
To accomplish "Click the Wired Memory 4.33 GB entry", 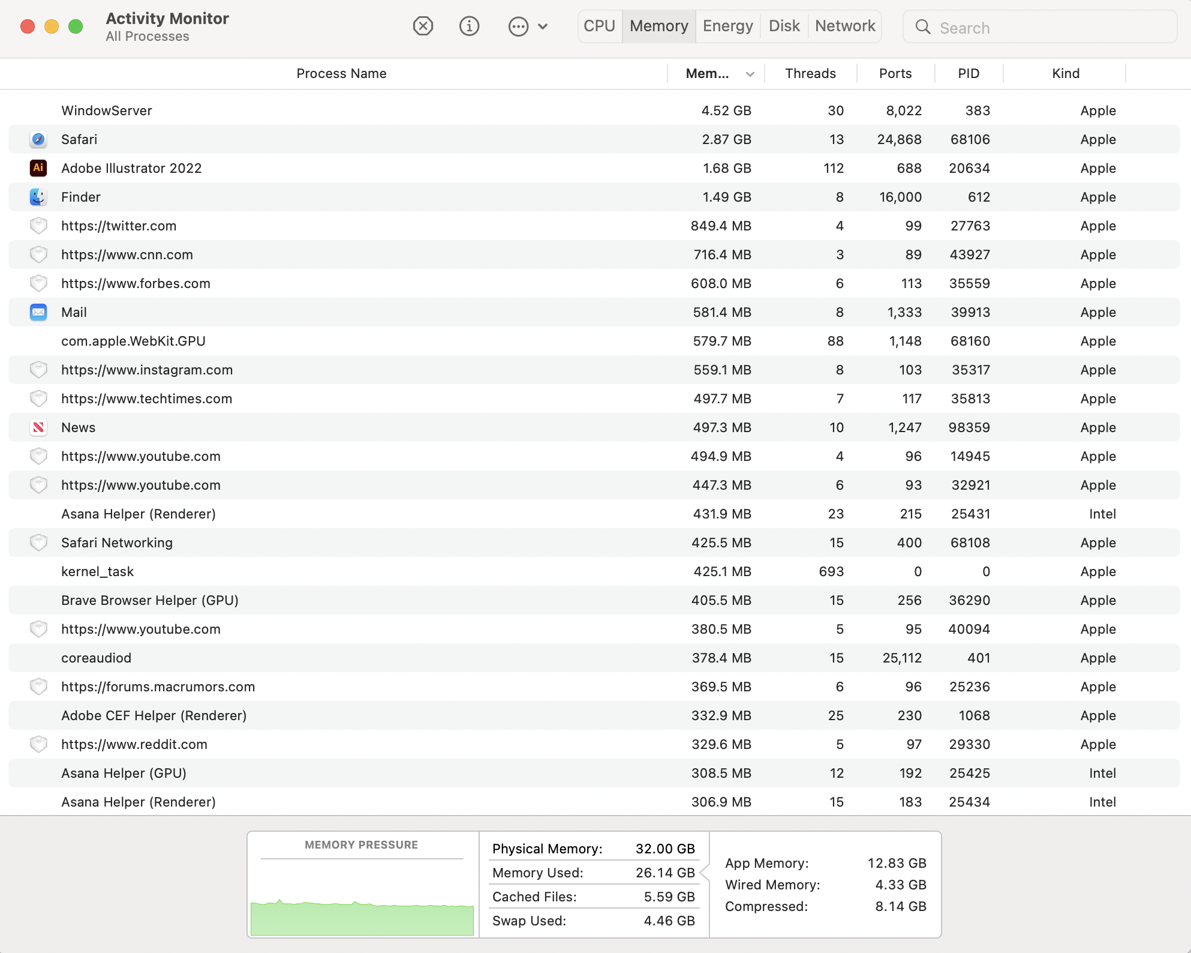I will 826,885.
